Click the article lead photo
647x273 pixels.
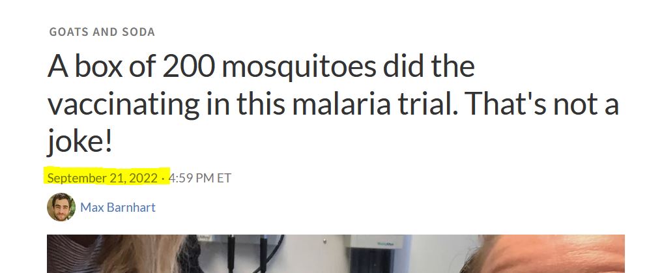(x=336, y=254)
